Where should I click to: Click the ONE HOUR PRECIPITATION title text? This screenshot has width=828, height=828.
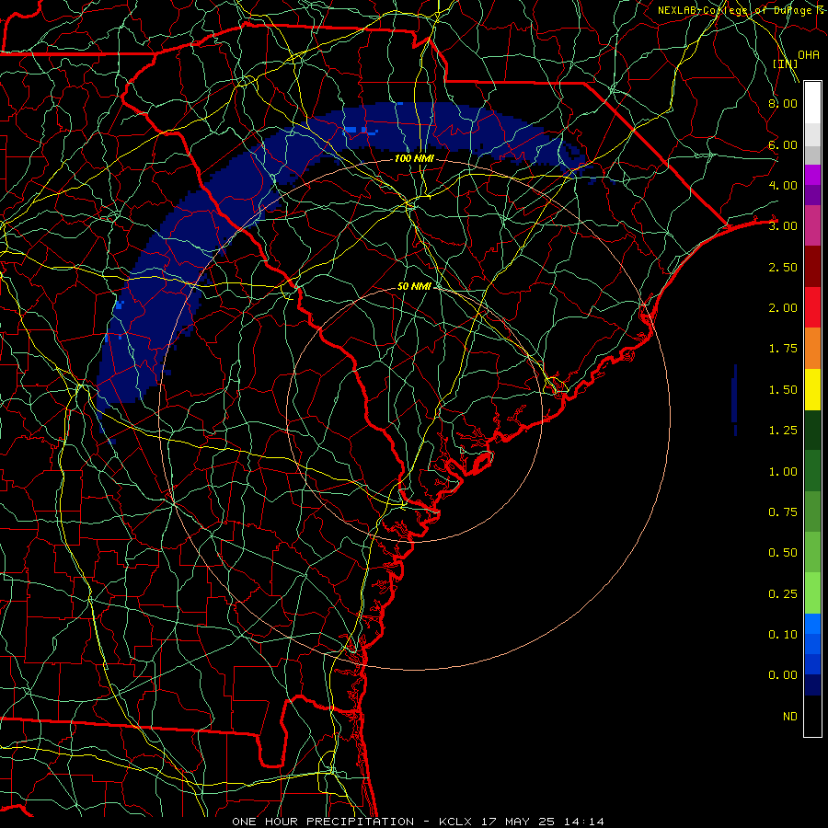(x=323, y=822)
